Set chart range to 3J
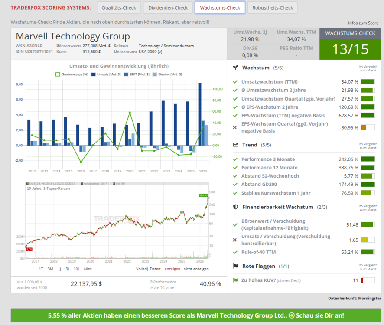 67,269
